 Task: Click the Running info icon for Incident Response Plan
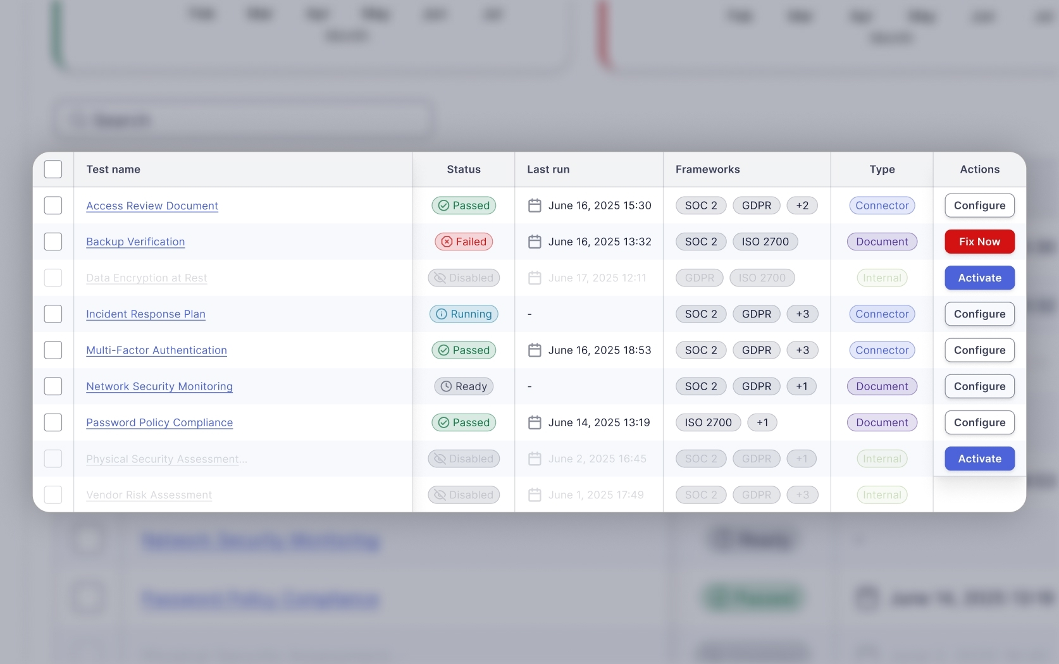tap(442, 314)
